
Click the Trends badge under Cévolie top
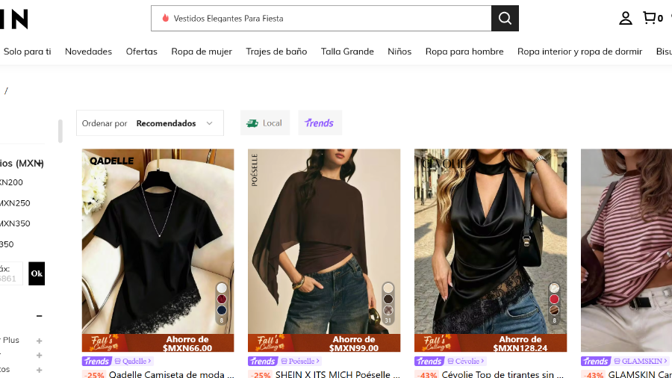click(x=429, y=362)
